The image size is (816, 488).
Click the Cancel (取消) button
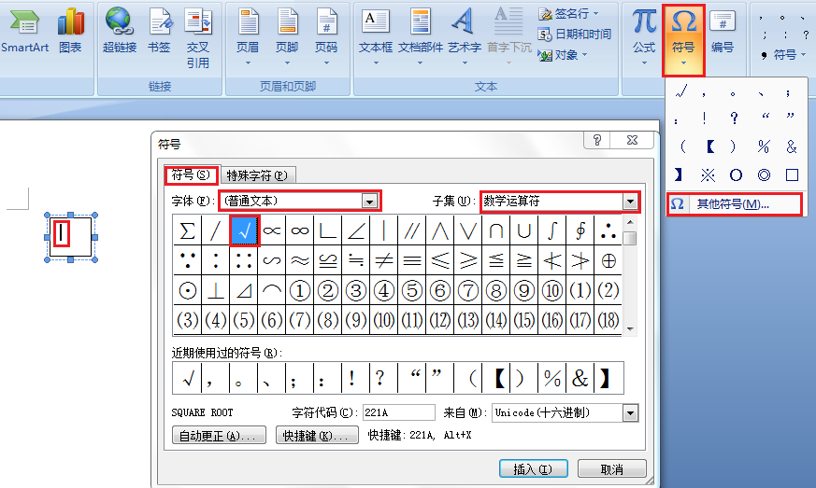pos(612,469)
